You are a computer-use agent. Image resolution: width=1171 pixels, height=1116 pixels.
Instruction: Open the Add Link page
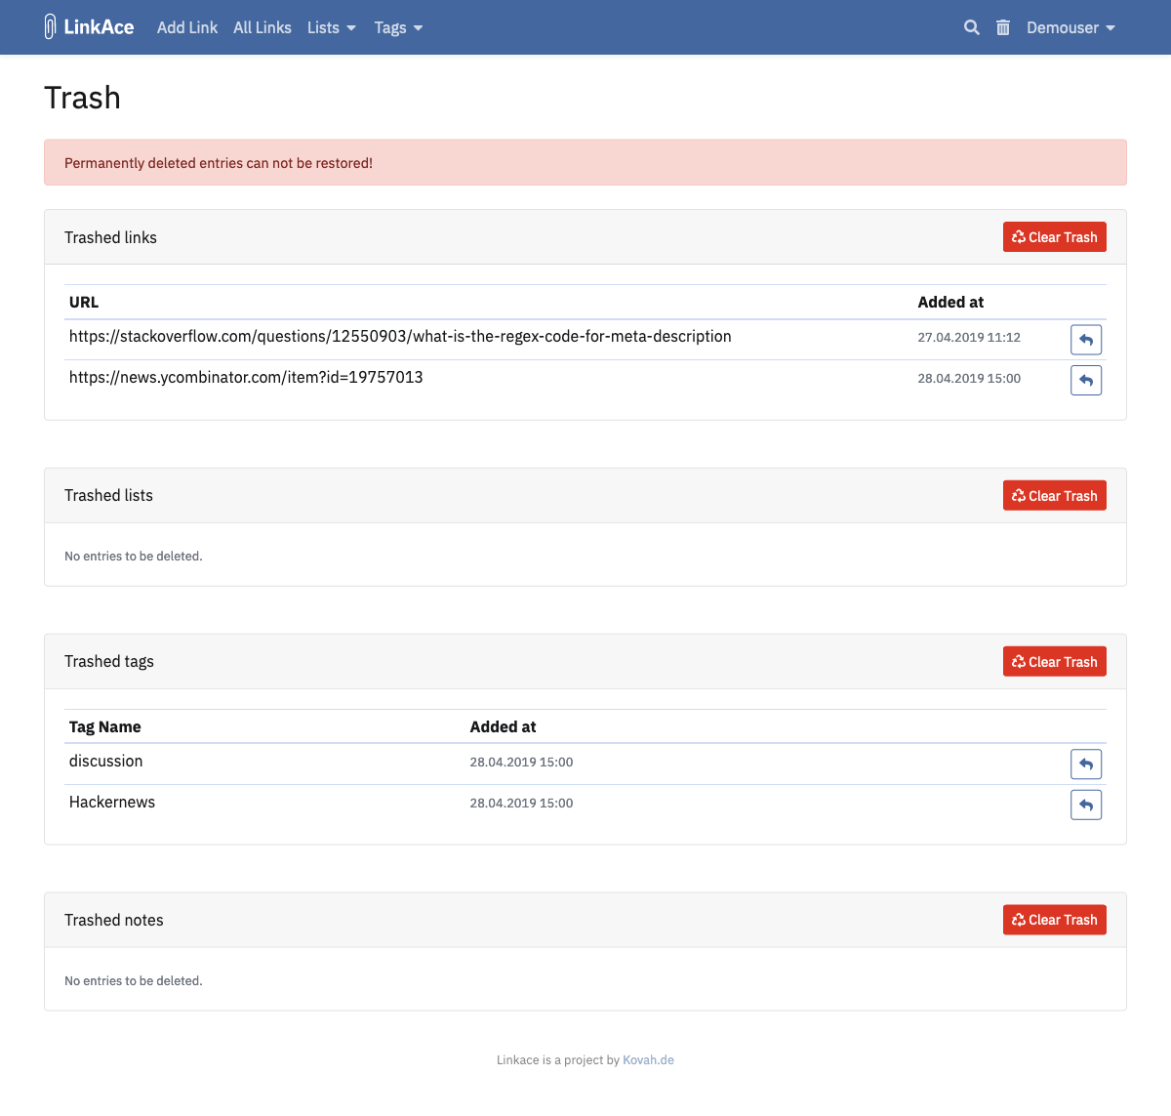pos(187,27)
